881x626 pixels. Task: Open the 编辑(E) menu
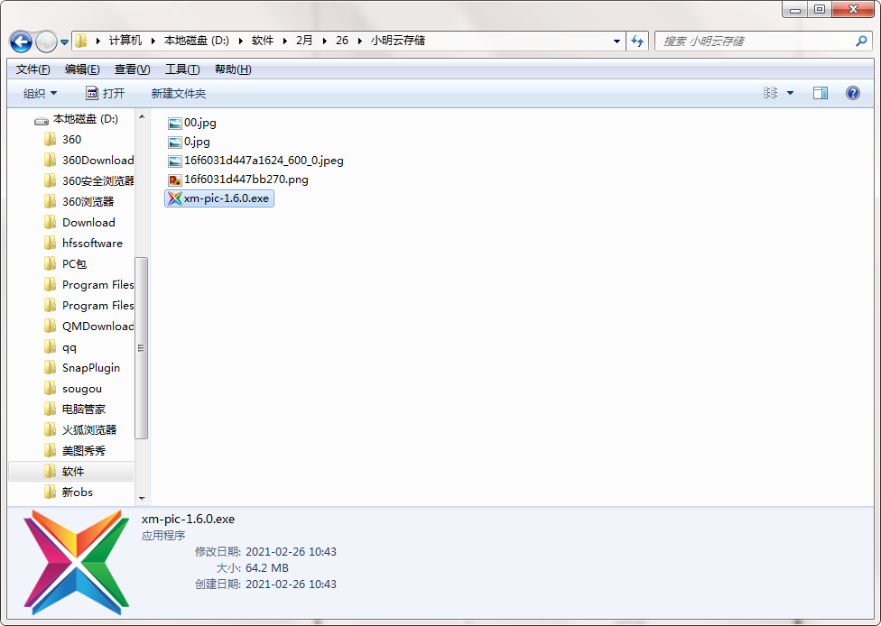(x=82, y=69)
